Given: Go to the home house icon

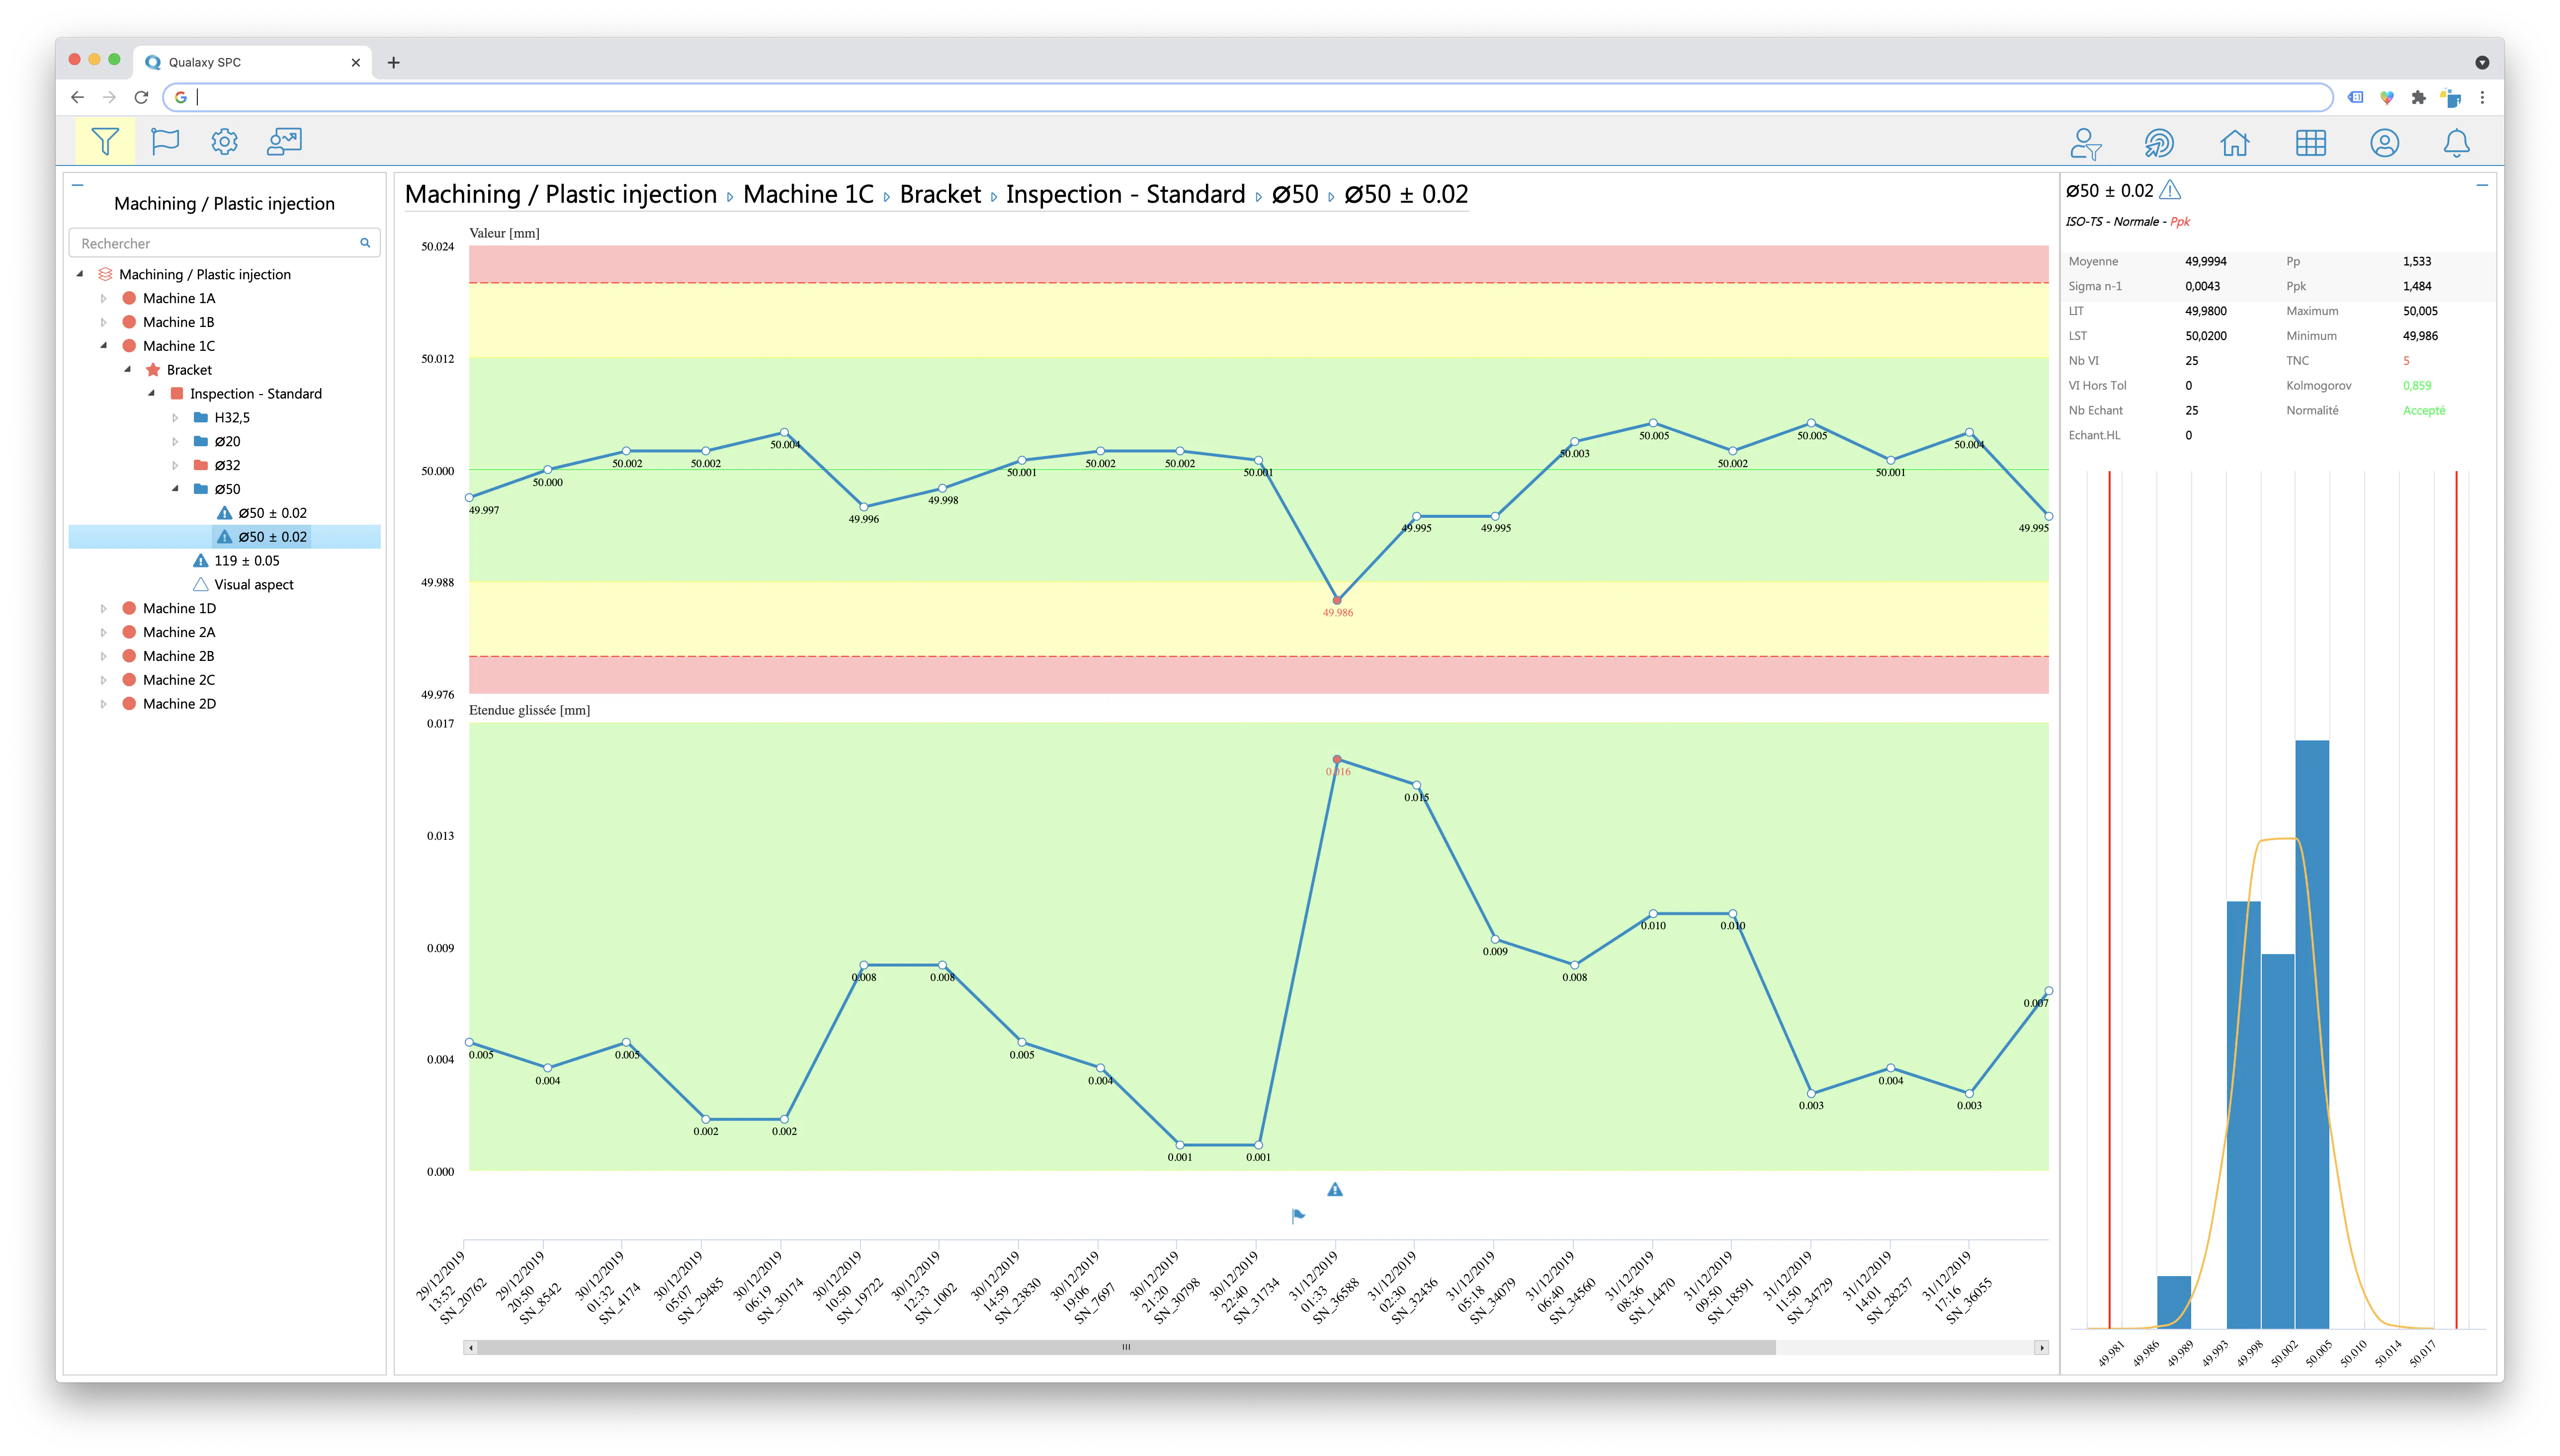Looking at the screenshot, I should (2234, 143).
